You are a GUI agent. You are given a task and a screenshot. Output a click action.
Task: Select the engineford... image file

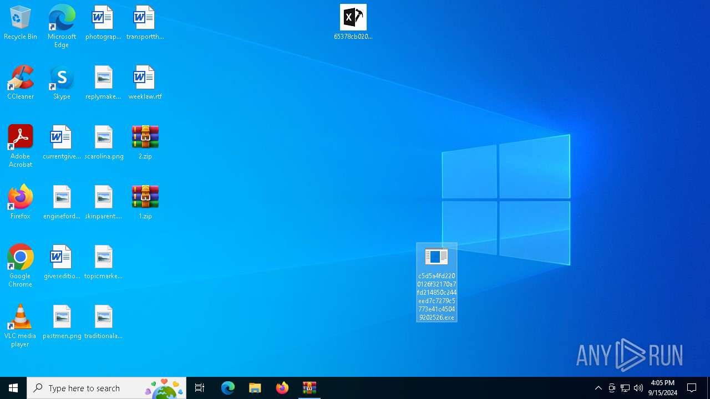(62, 202)
